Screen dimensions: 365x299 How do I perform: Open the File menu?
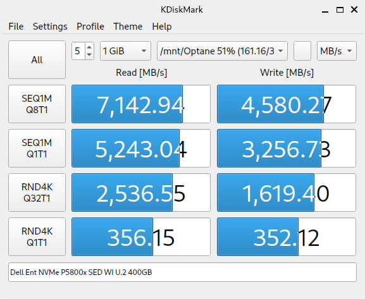point(16,27)
